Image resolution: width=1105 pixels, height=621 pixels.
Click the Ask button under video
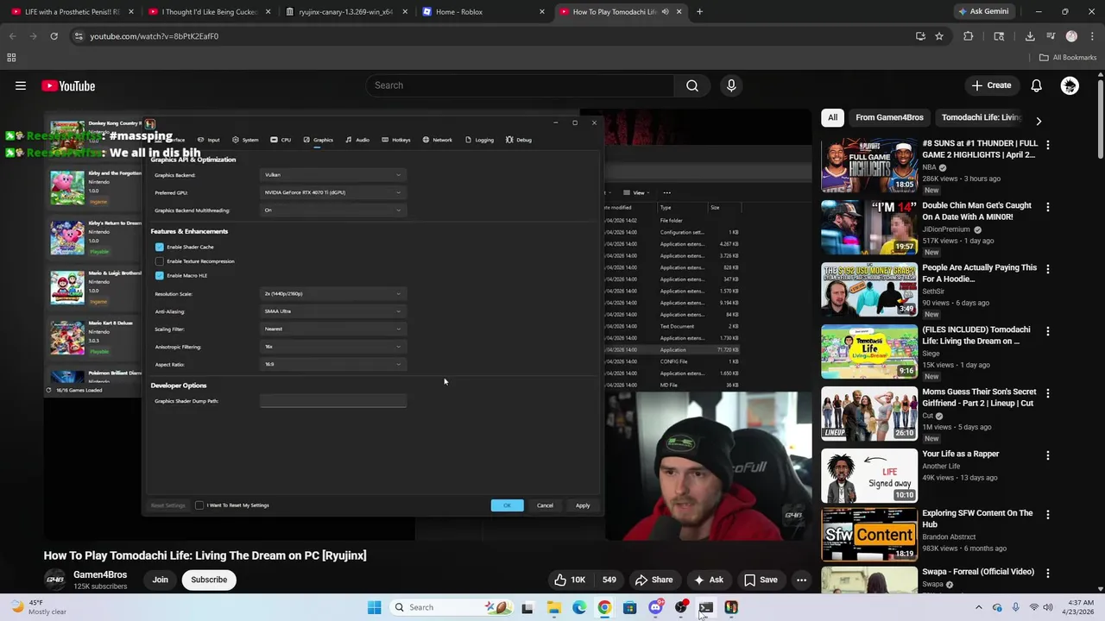(708, 580)
